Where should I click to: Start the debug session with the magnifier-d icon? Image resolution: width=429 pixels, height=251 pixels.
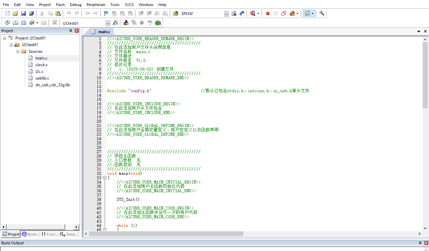253,13
